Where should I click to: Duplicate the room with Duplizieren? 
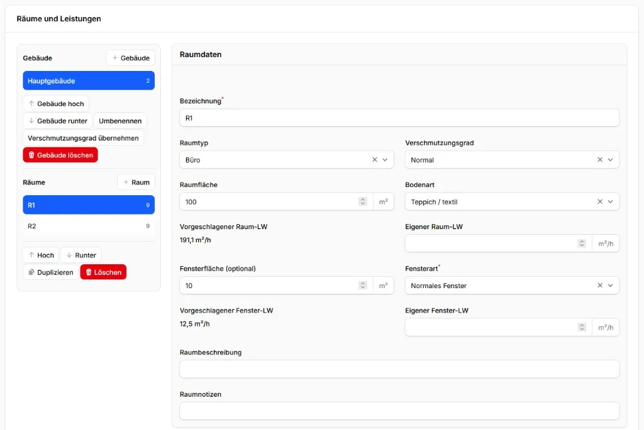click(50, 272)
